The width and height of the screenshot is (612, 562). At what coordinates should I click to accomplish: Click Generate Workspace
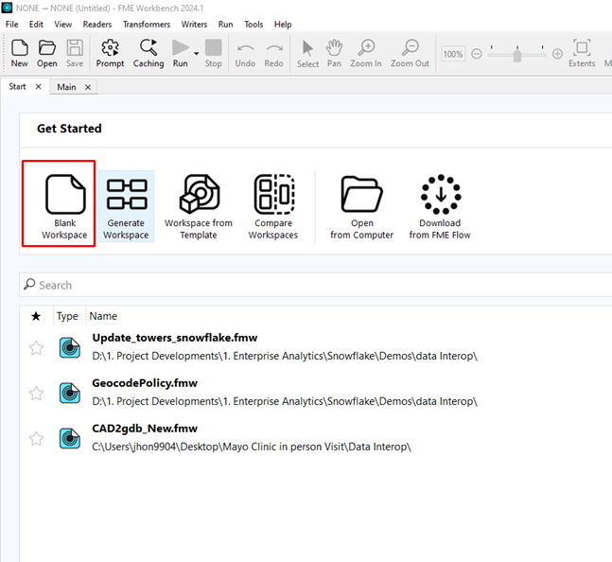[x=126, y=206]
